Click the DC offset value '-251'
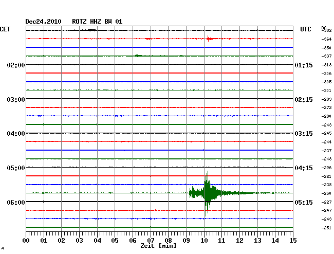Image resolution: width=334 pixels, height=254 pixels. 326,228
